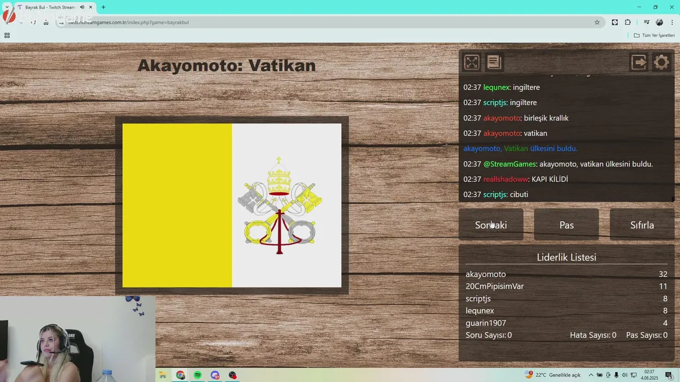Open Spotify from the taskbar

click(198, 375)
